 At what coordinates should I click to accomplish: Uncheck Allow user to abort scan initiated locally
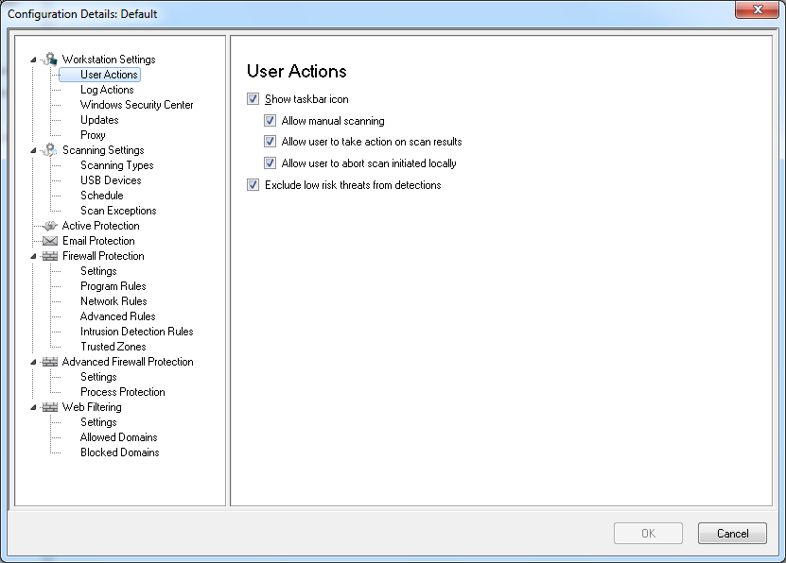270,162
